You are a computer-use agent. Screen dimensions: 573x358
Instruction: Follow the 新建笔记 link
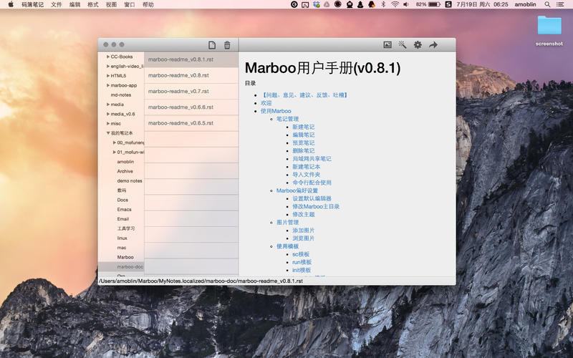point(303,127)
